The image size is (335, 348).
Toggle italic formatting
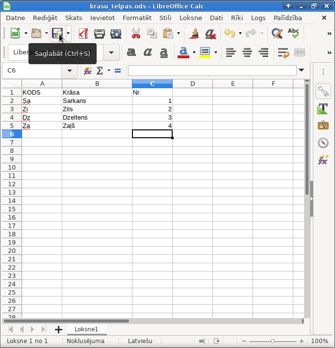click(x=148, y=52)
